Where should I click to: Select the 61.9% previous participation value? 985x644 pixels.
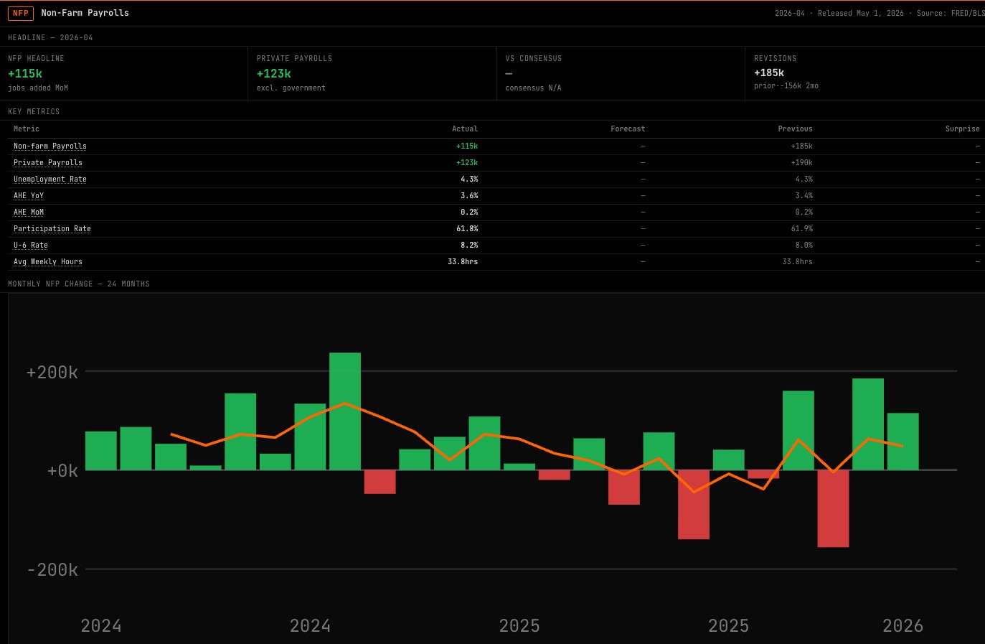(802, 228)
